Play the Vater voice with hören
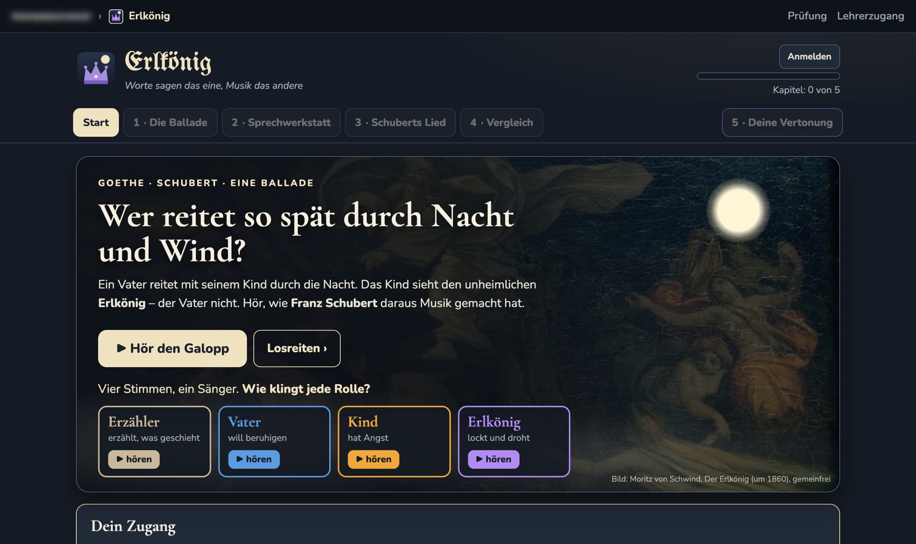Image resolution: width=916 pixels, height=544 pixels. pos(254,459)
